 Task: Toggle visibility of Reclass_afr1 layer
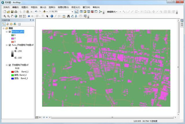[x=10, y=32]
